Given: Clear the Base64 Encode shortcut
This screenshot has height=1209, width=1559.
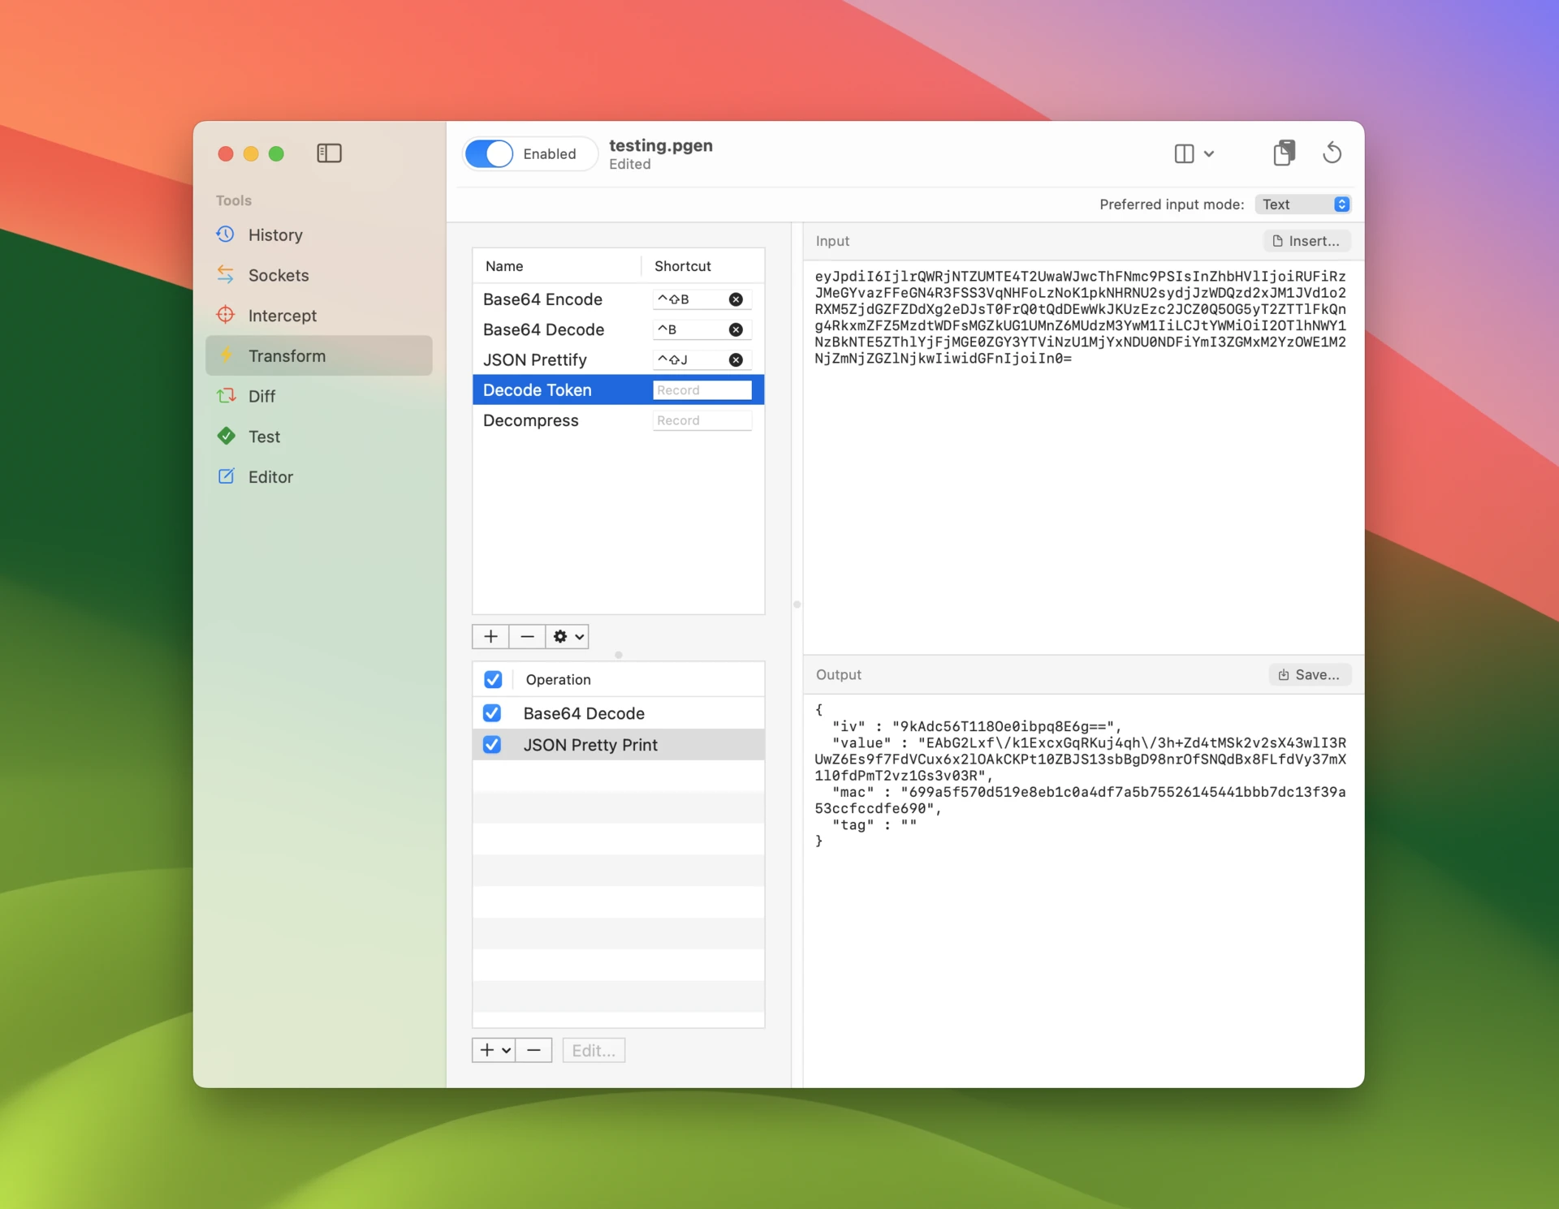Looking at the screenshot, I should [736, 299].
